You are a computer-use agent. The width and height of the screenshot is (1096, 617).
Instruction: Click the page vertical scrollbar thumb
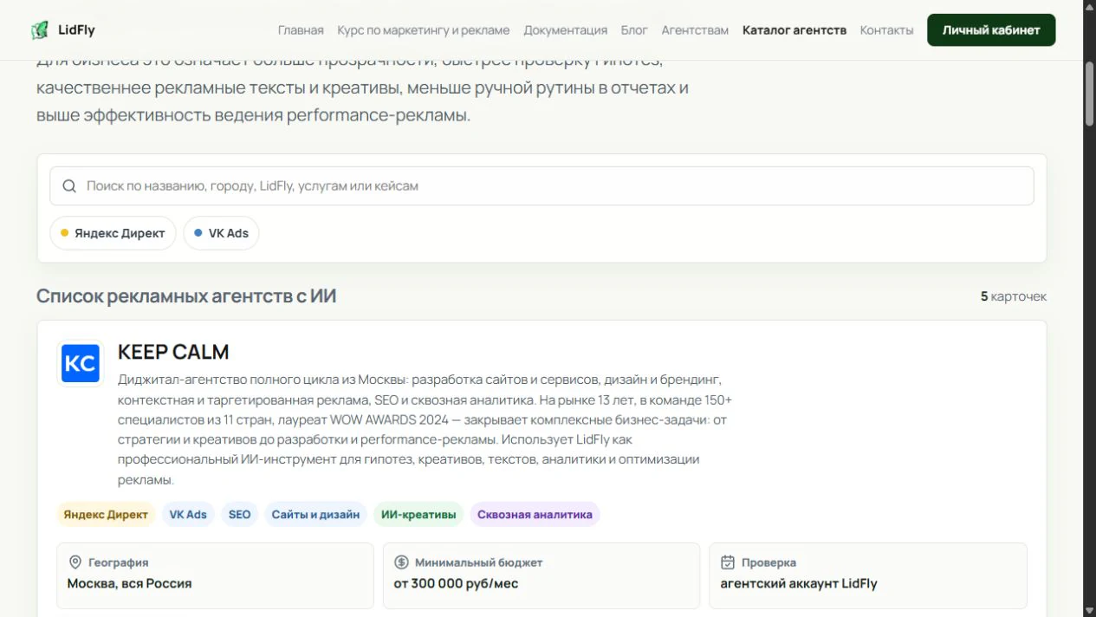coord(1089,94)
